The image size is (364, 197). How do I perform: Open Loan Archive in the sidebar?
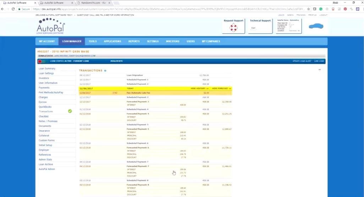click(46, 164)
